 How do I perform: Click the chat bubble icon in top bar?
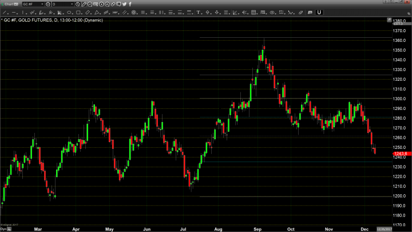pos(119,4)
